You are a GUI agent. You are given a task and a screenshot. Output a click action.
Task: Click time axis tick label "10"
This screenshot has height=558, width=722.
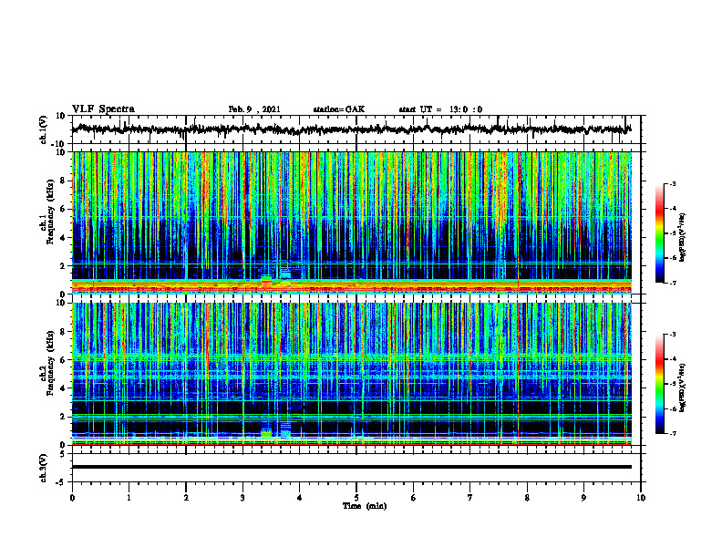click(x=641, y=498)
